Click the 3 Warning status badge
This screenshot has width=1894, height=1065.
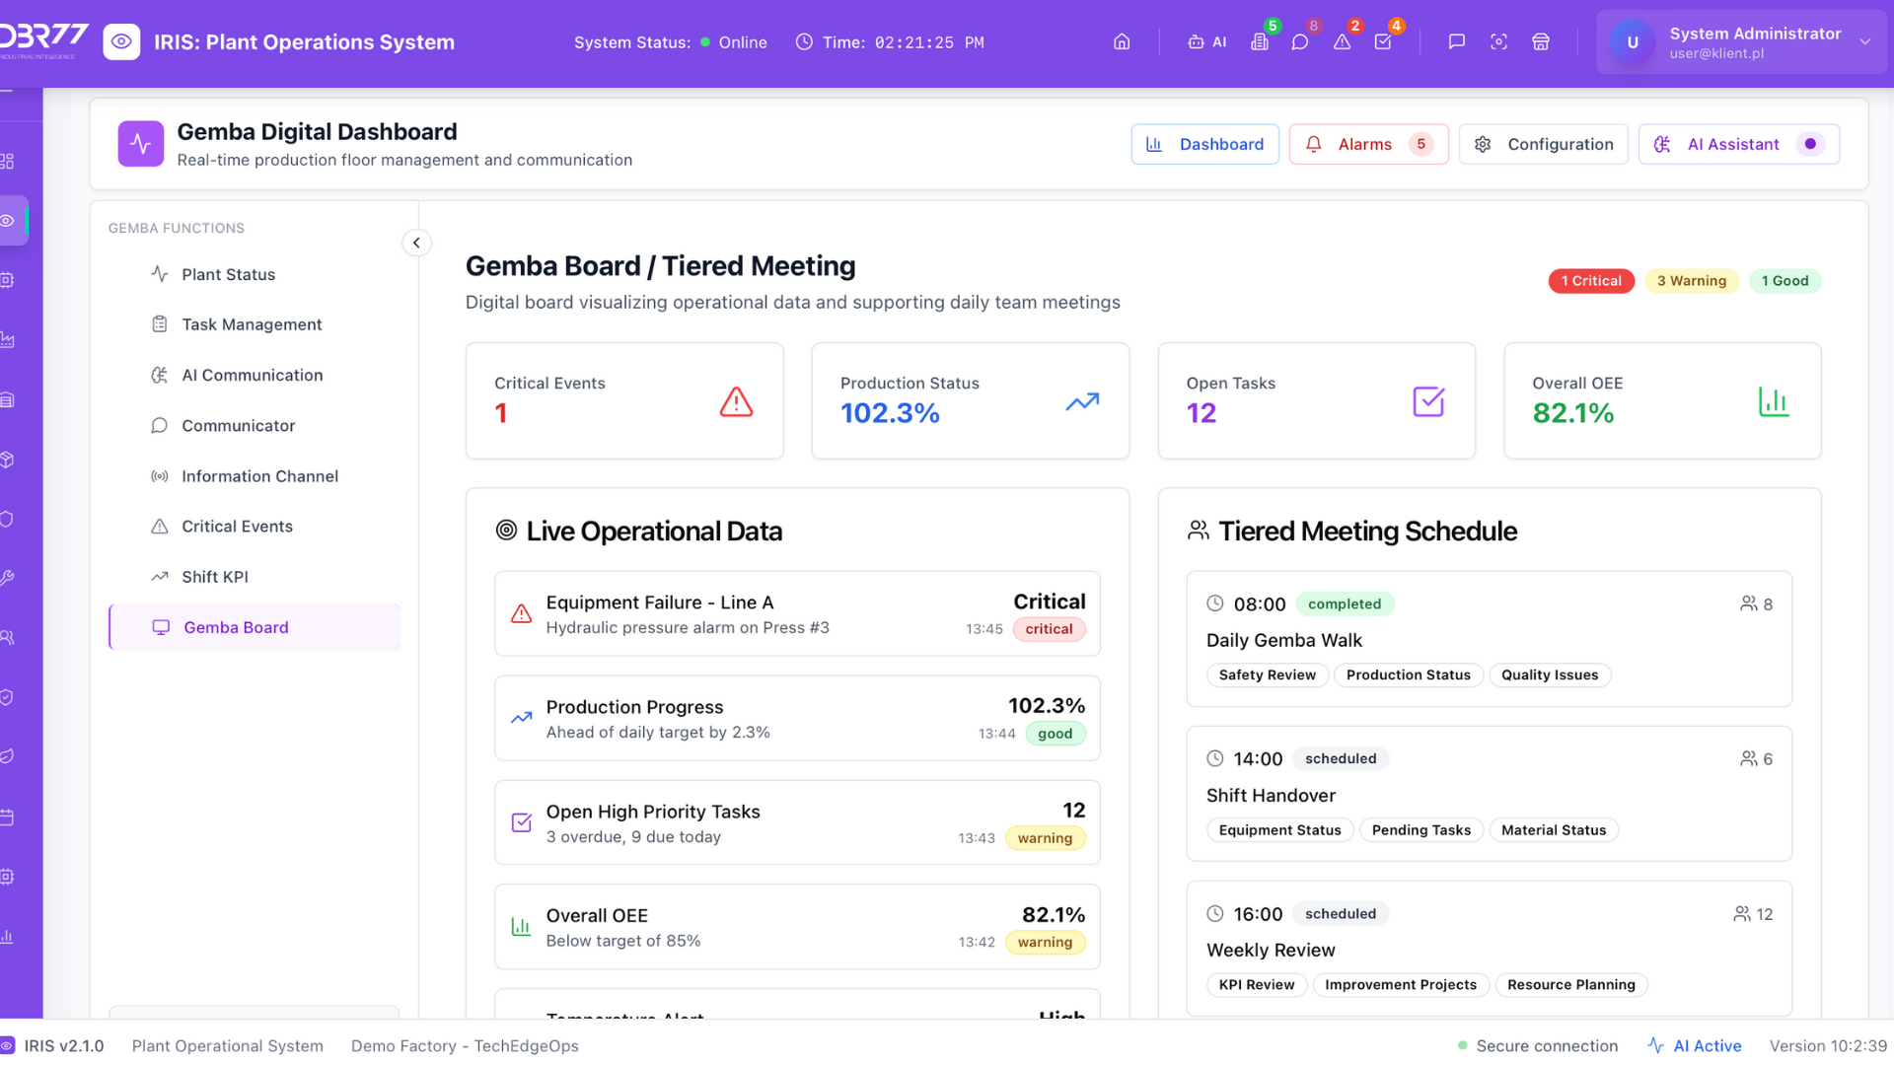tap(1691, 281)
